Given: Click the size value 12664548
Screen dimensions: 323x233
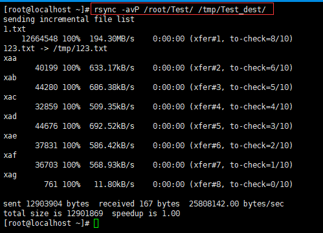Looking at the screenshot, I should [40, 39].
